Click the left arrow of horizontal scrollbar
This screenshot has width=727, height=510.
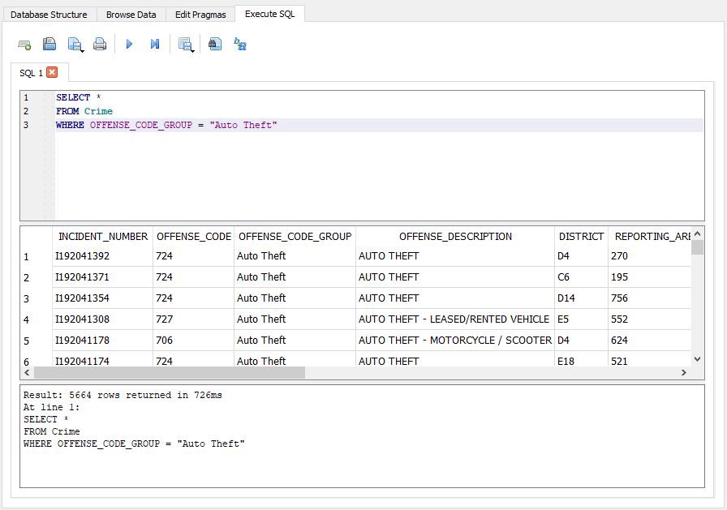tap(27, 372)
